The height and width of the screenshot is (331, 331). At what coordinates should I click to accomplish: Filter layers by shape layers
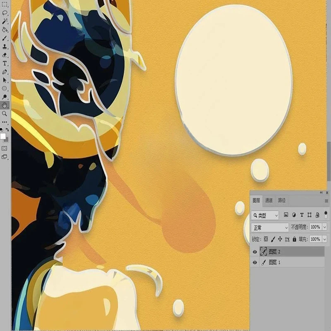click(x=309, y=215)
